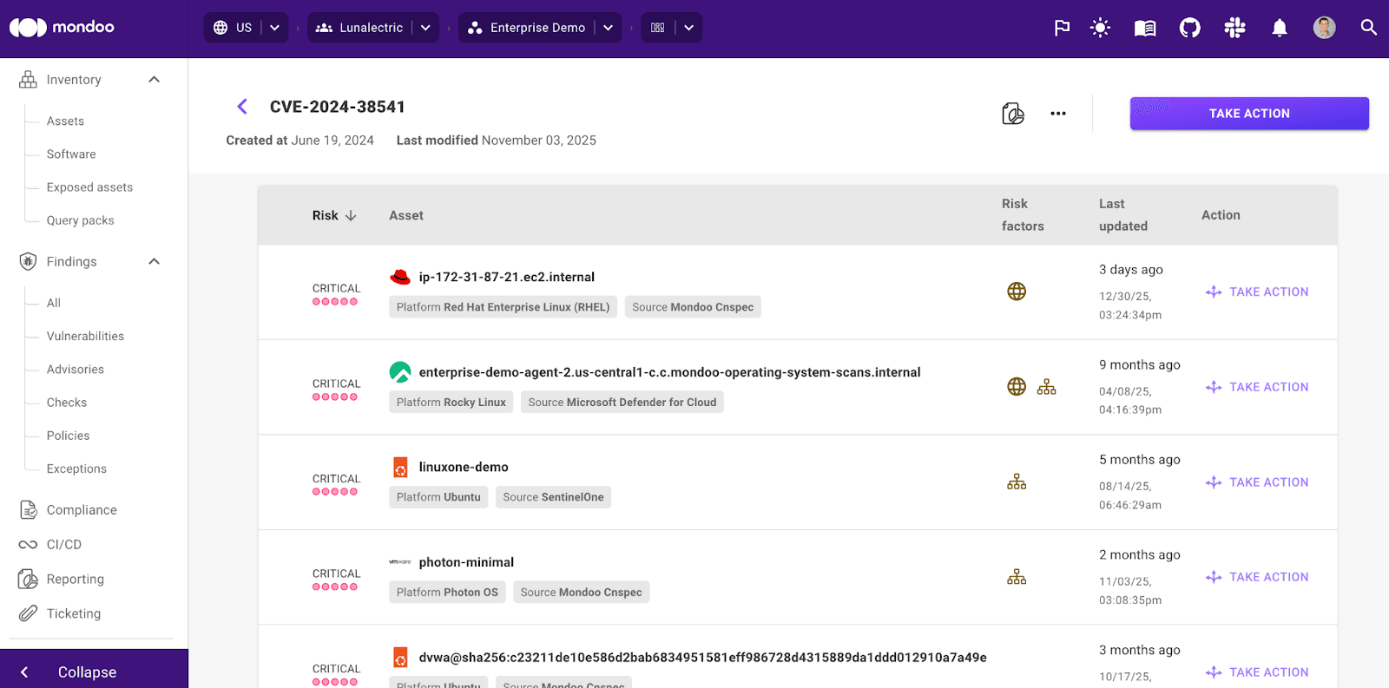
Task: Collapse the sidebar
Action: tap(94, 672)
